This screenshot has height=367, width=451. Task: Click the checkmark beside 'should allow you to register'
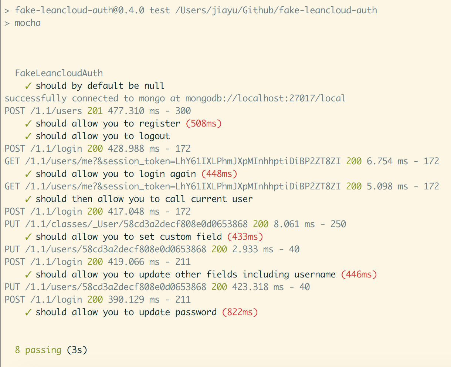click(x=28, y=124)
